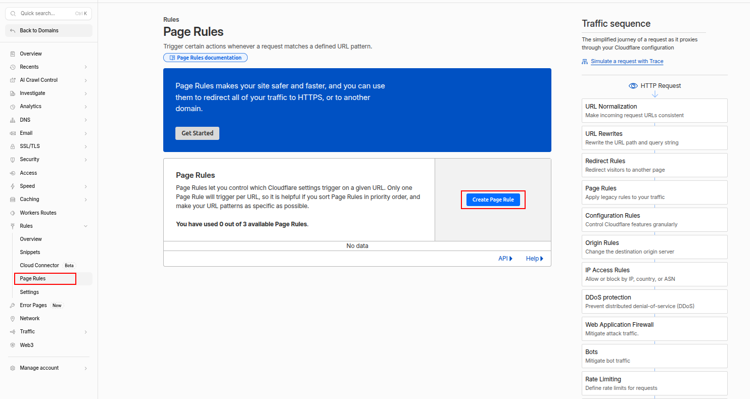Click the Overview sidebar icon at top
Image resolution: width=750 pixels, height=399 pixels.
[x=13, y=54]
